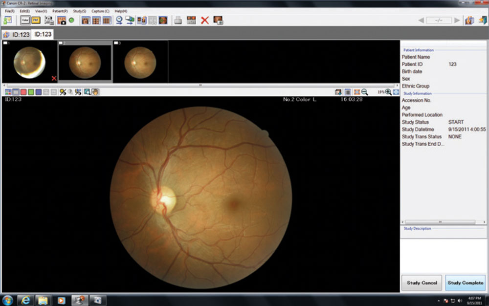Click the zoom in magnifier icon
The height and width of the screenshot is (306, 489).
click(388, 92)
